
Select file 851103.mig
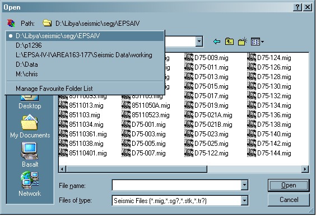[x=80, y=115]
